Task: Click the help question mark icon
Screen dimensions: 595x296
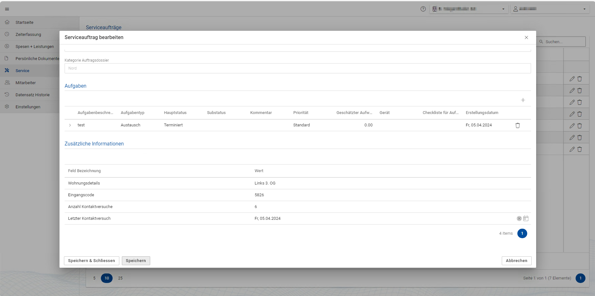Action: point(423,9)
